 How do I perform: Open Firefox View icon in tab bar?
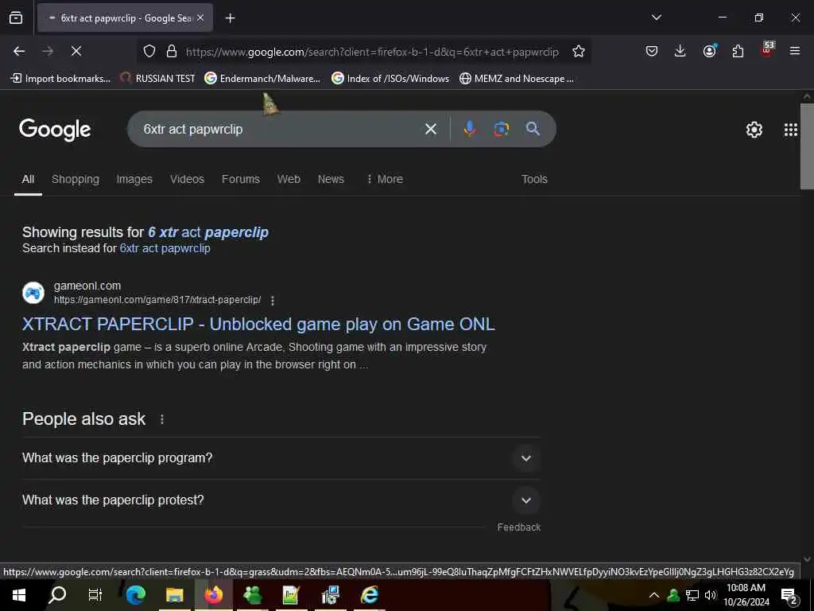pyautogui.click(x=16, y=18)
